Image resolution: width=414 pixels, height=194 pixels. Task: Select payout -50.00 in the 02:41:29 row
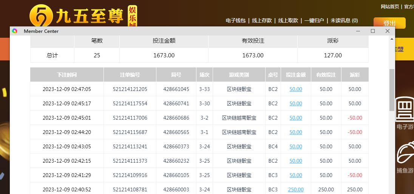pyautogui.click(x=355, y=175)
